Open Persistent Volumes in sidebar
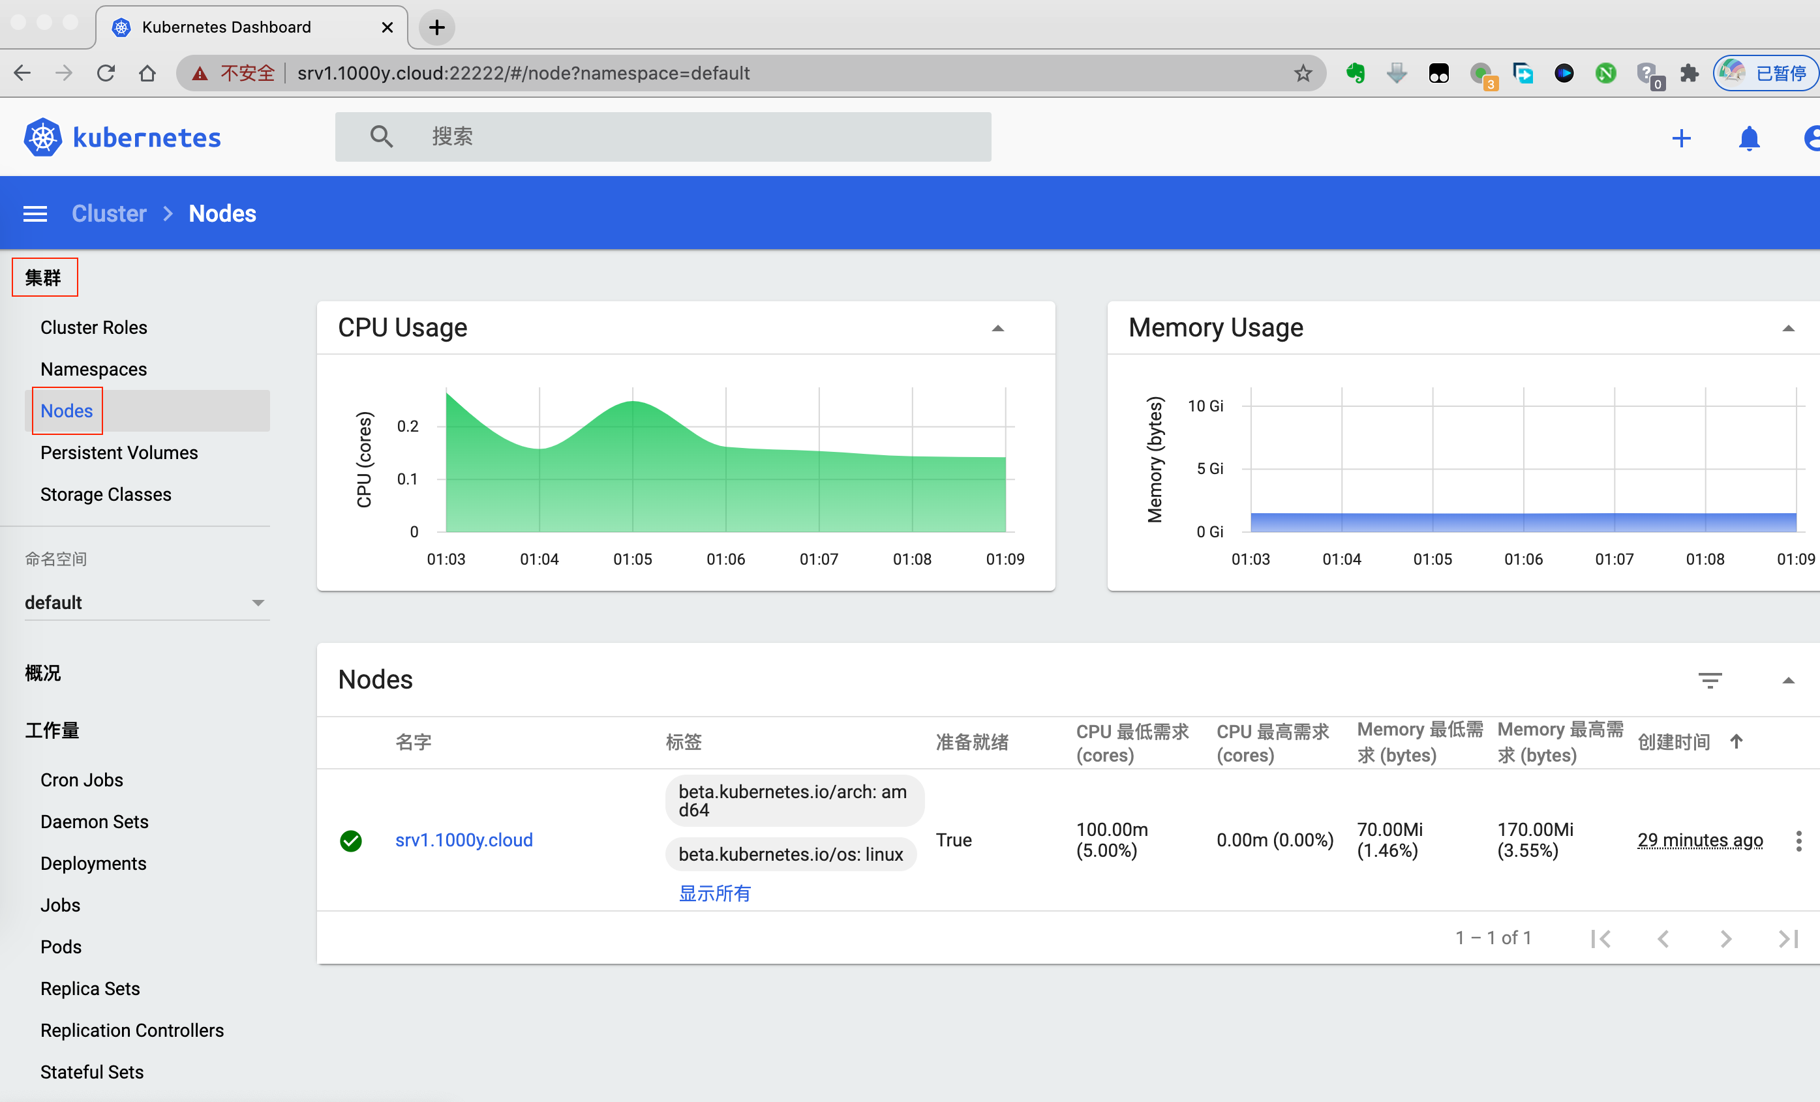The height and width of the screenshot is (1102, 1820). [x=119, y=453]
